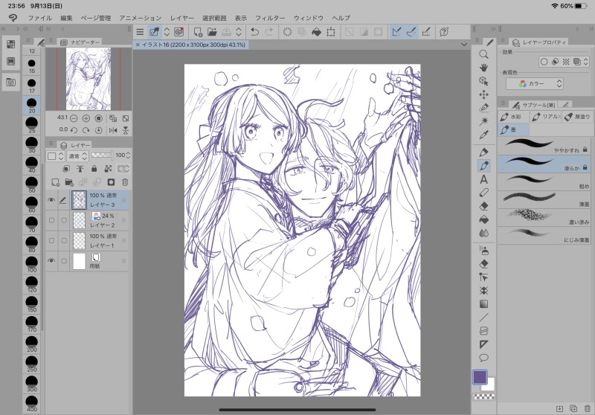Click the transform scale icon in command bar
595x415 pixels.
[331, 32]
